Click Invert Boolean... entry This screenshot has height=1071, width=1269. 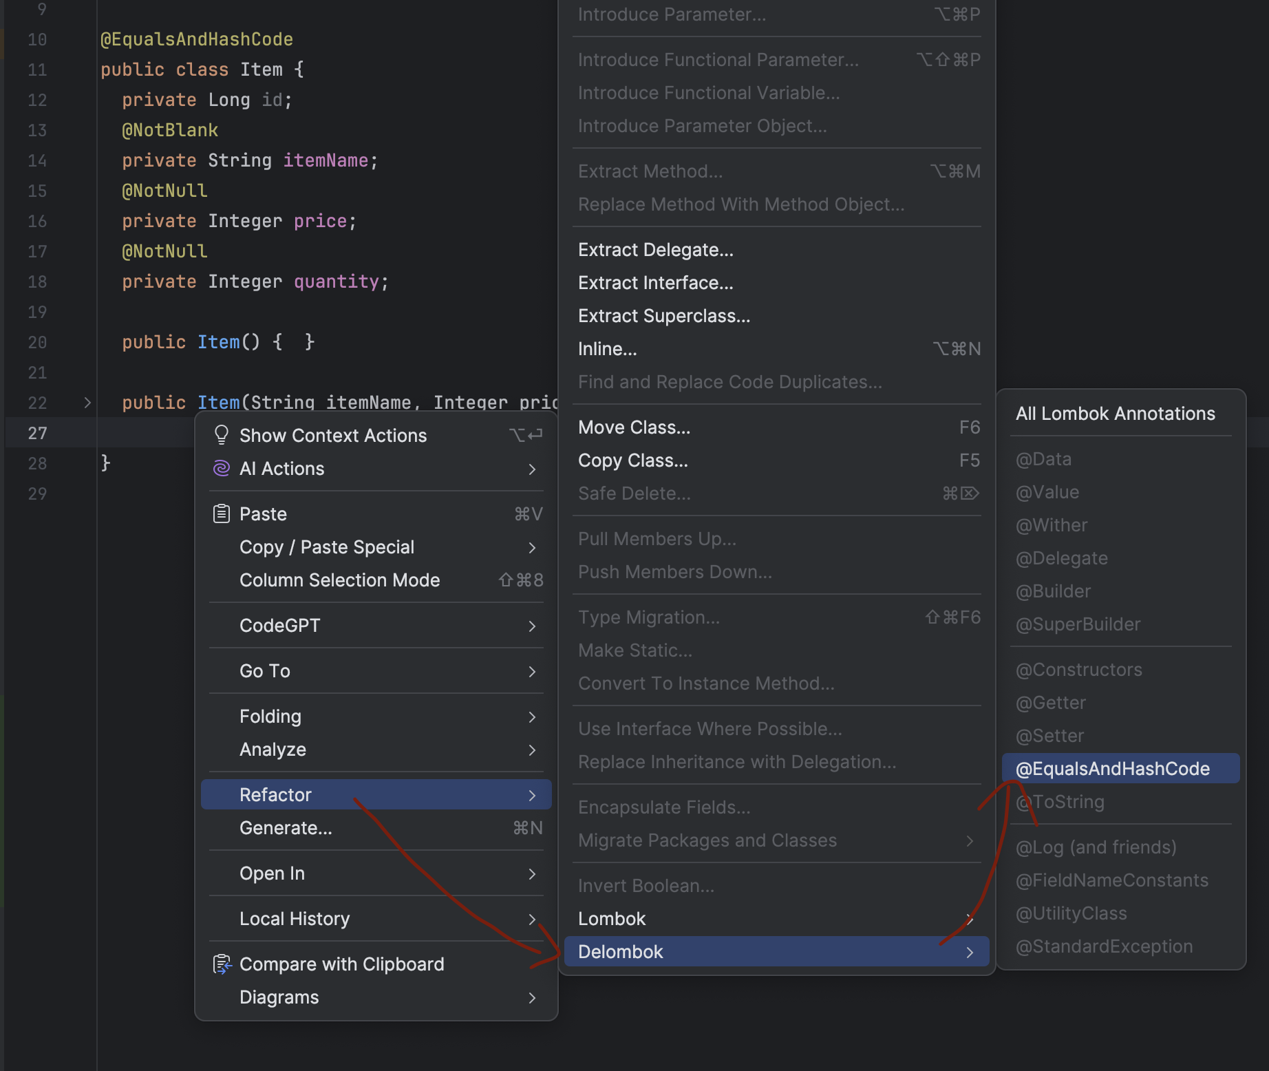(776, 886)
